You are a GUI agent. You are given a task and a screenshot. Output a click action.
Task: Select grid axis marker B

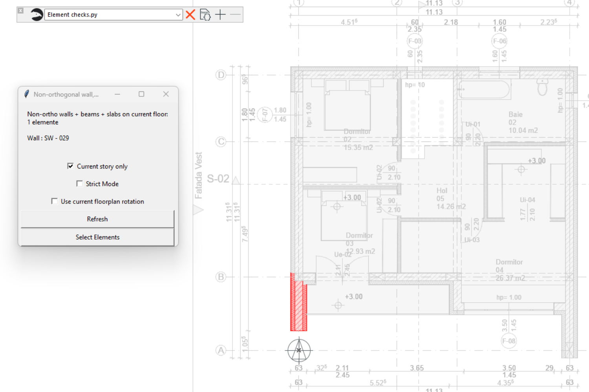coord(221,277)
